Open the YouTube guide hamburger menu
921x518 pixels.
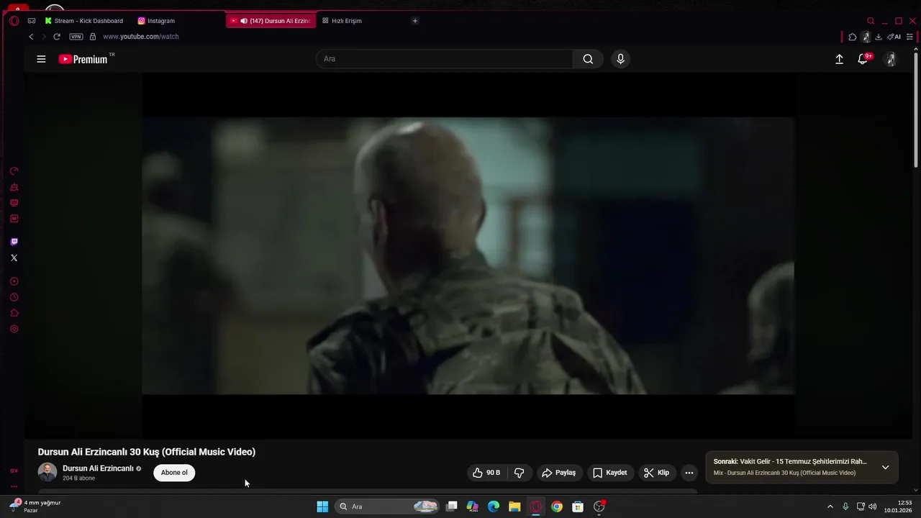[41, 59]
